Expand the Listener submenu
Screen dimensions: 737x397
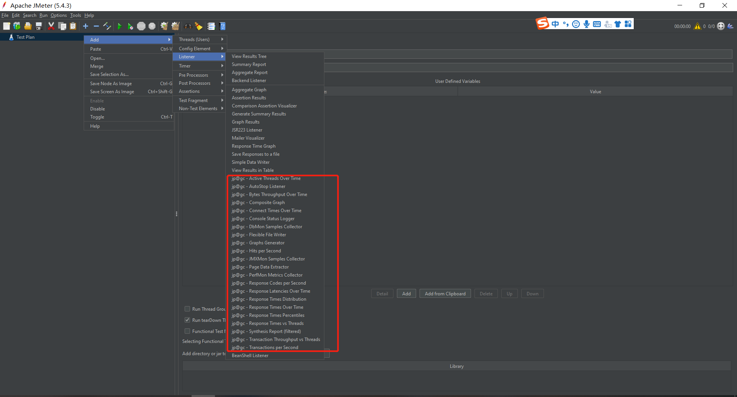pyautogui.click(x=200, y=57)
